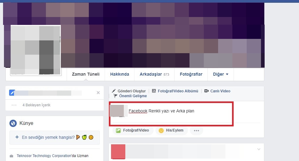Choose the His/Eylem smiley icon
Viewport: 299px width, 161px height.
coord(161,131)
